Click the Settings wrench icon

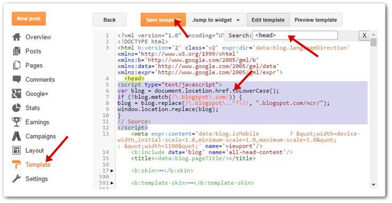click(x=17, y=178)
